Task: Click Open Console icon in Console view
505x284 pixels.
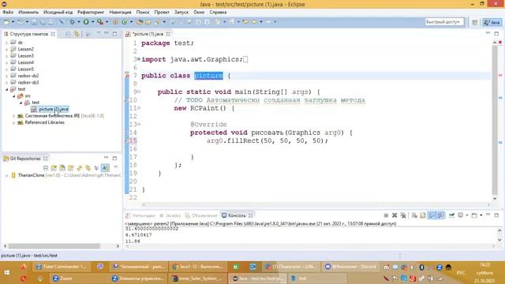Action: 474,215
